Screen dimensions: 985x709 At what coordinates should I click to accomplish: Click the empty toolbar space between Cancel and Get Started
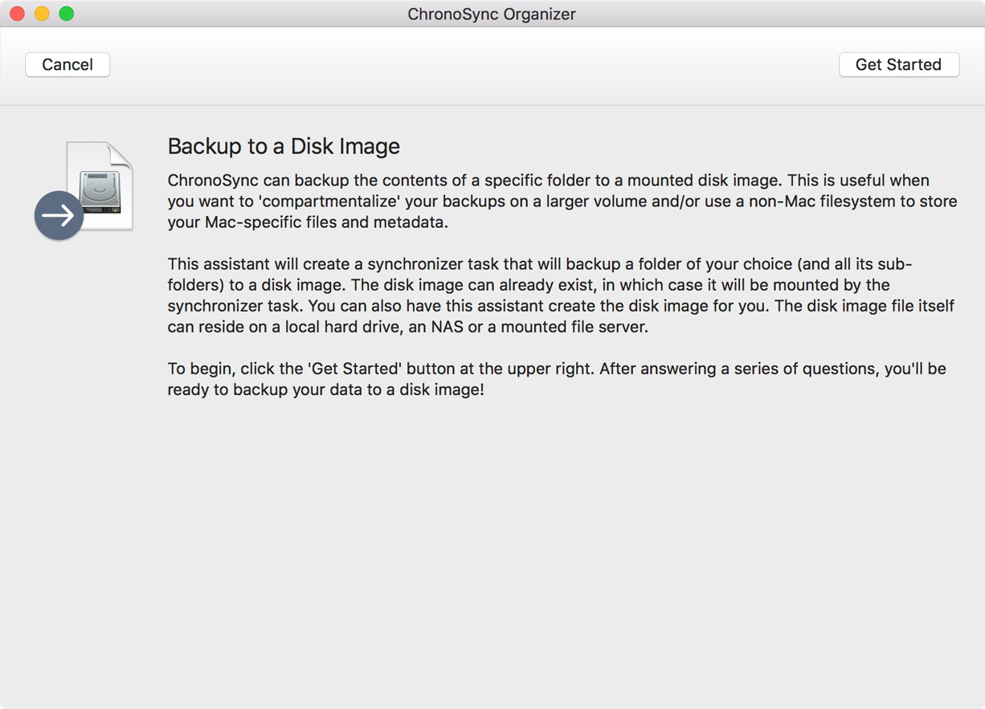[474, 65]
